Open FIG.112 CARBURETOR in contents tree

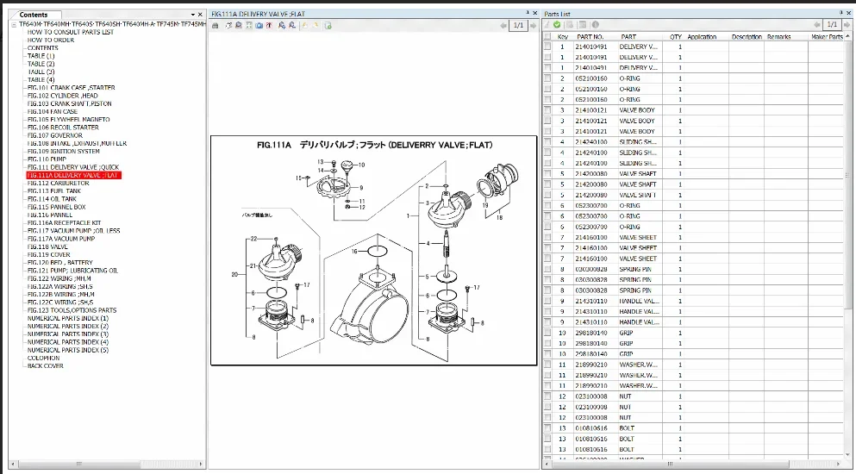[58, 184]
